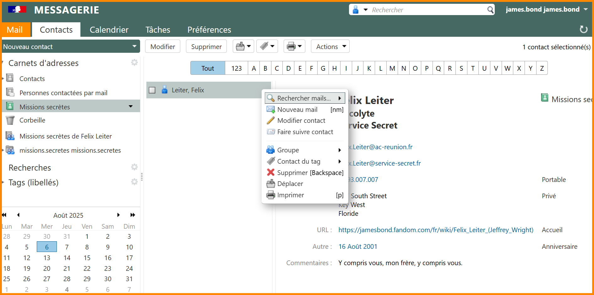Open the Tags (libellés) gear options
The height and width of the screenshot is (295, 594).
(x=134, y=182)
